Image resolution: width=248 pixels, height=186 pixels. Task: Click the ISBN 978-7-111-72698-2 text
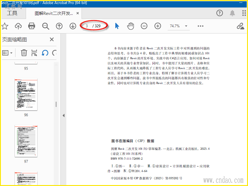(x=126, y=159)
